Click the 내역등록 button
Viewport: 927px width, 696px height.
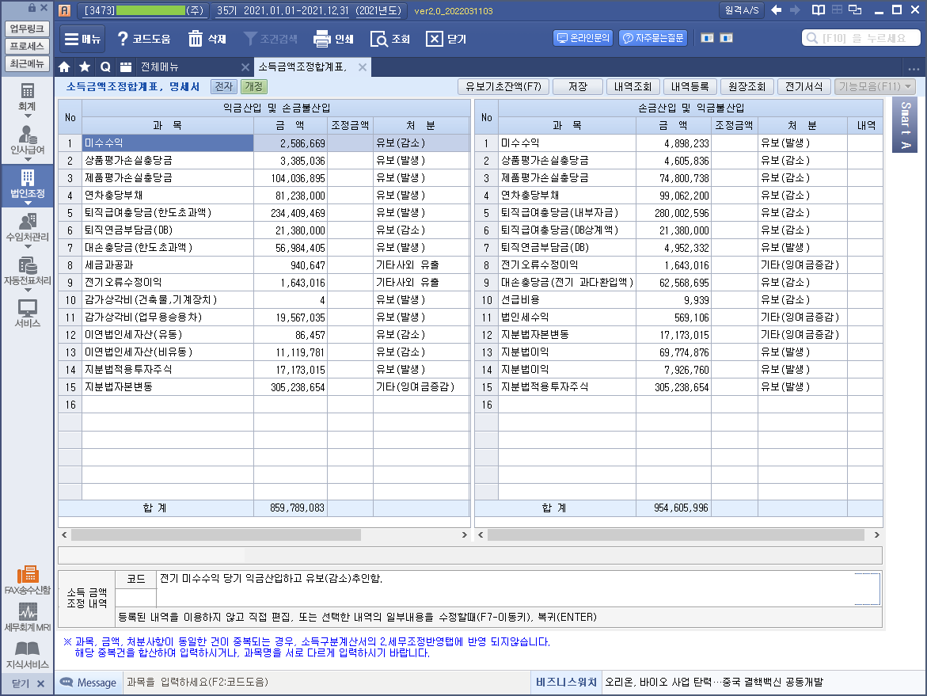690,86
